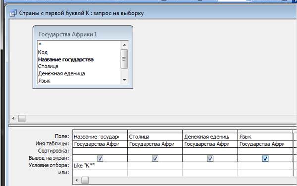This screenshot has width=297, height=186.
Task: Click the field list vertical scrollbar thumb
Action: 124,59
